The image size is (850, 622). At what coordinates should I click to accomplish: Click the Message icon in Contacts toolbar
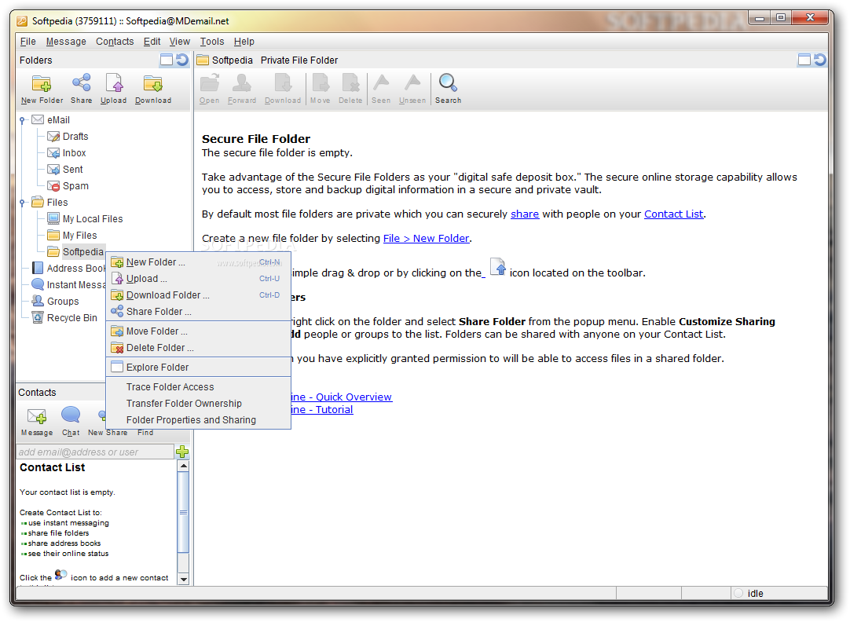tap(37, 415)
